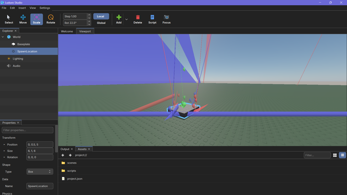The height and width of the screenshot is (195, 347).
Task: Switch Assets to list view
Action: [342, 155]
